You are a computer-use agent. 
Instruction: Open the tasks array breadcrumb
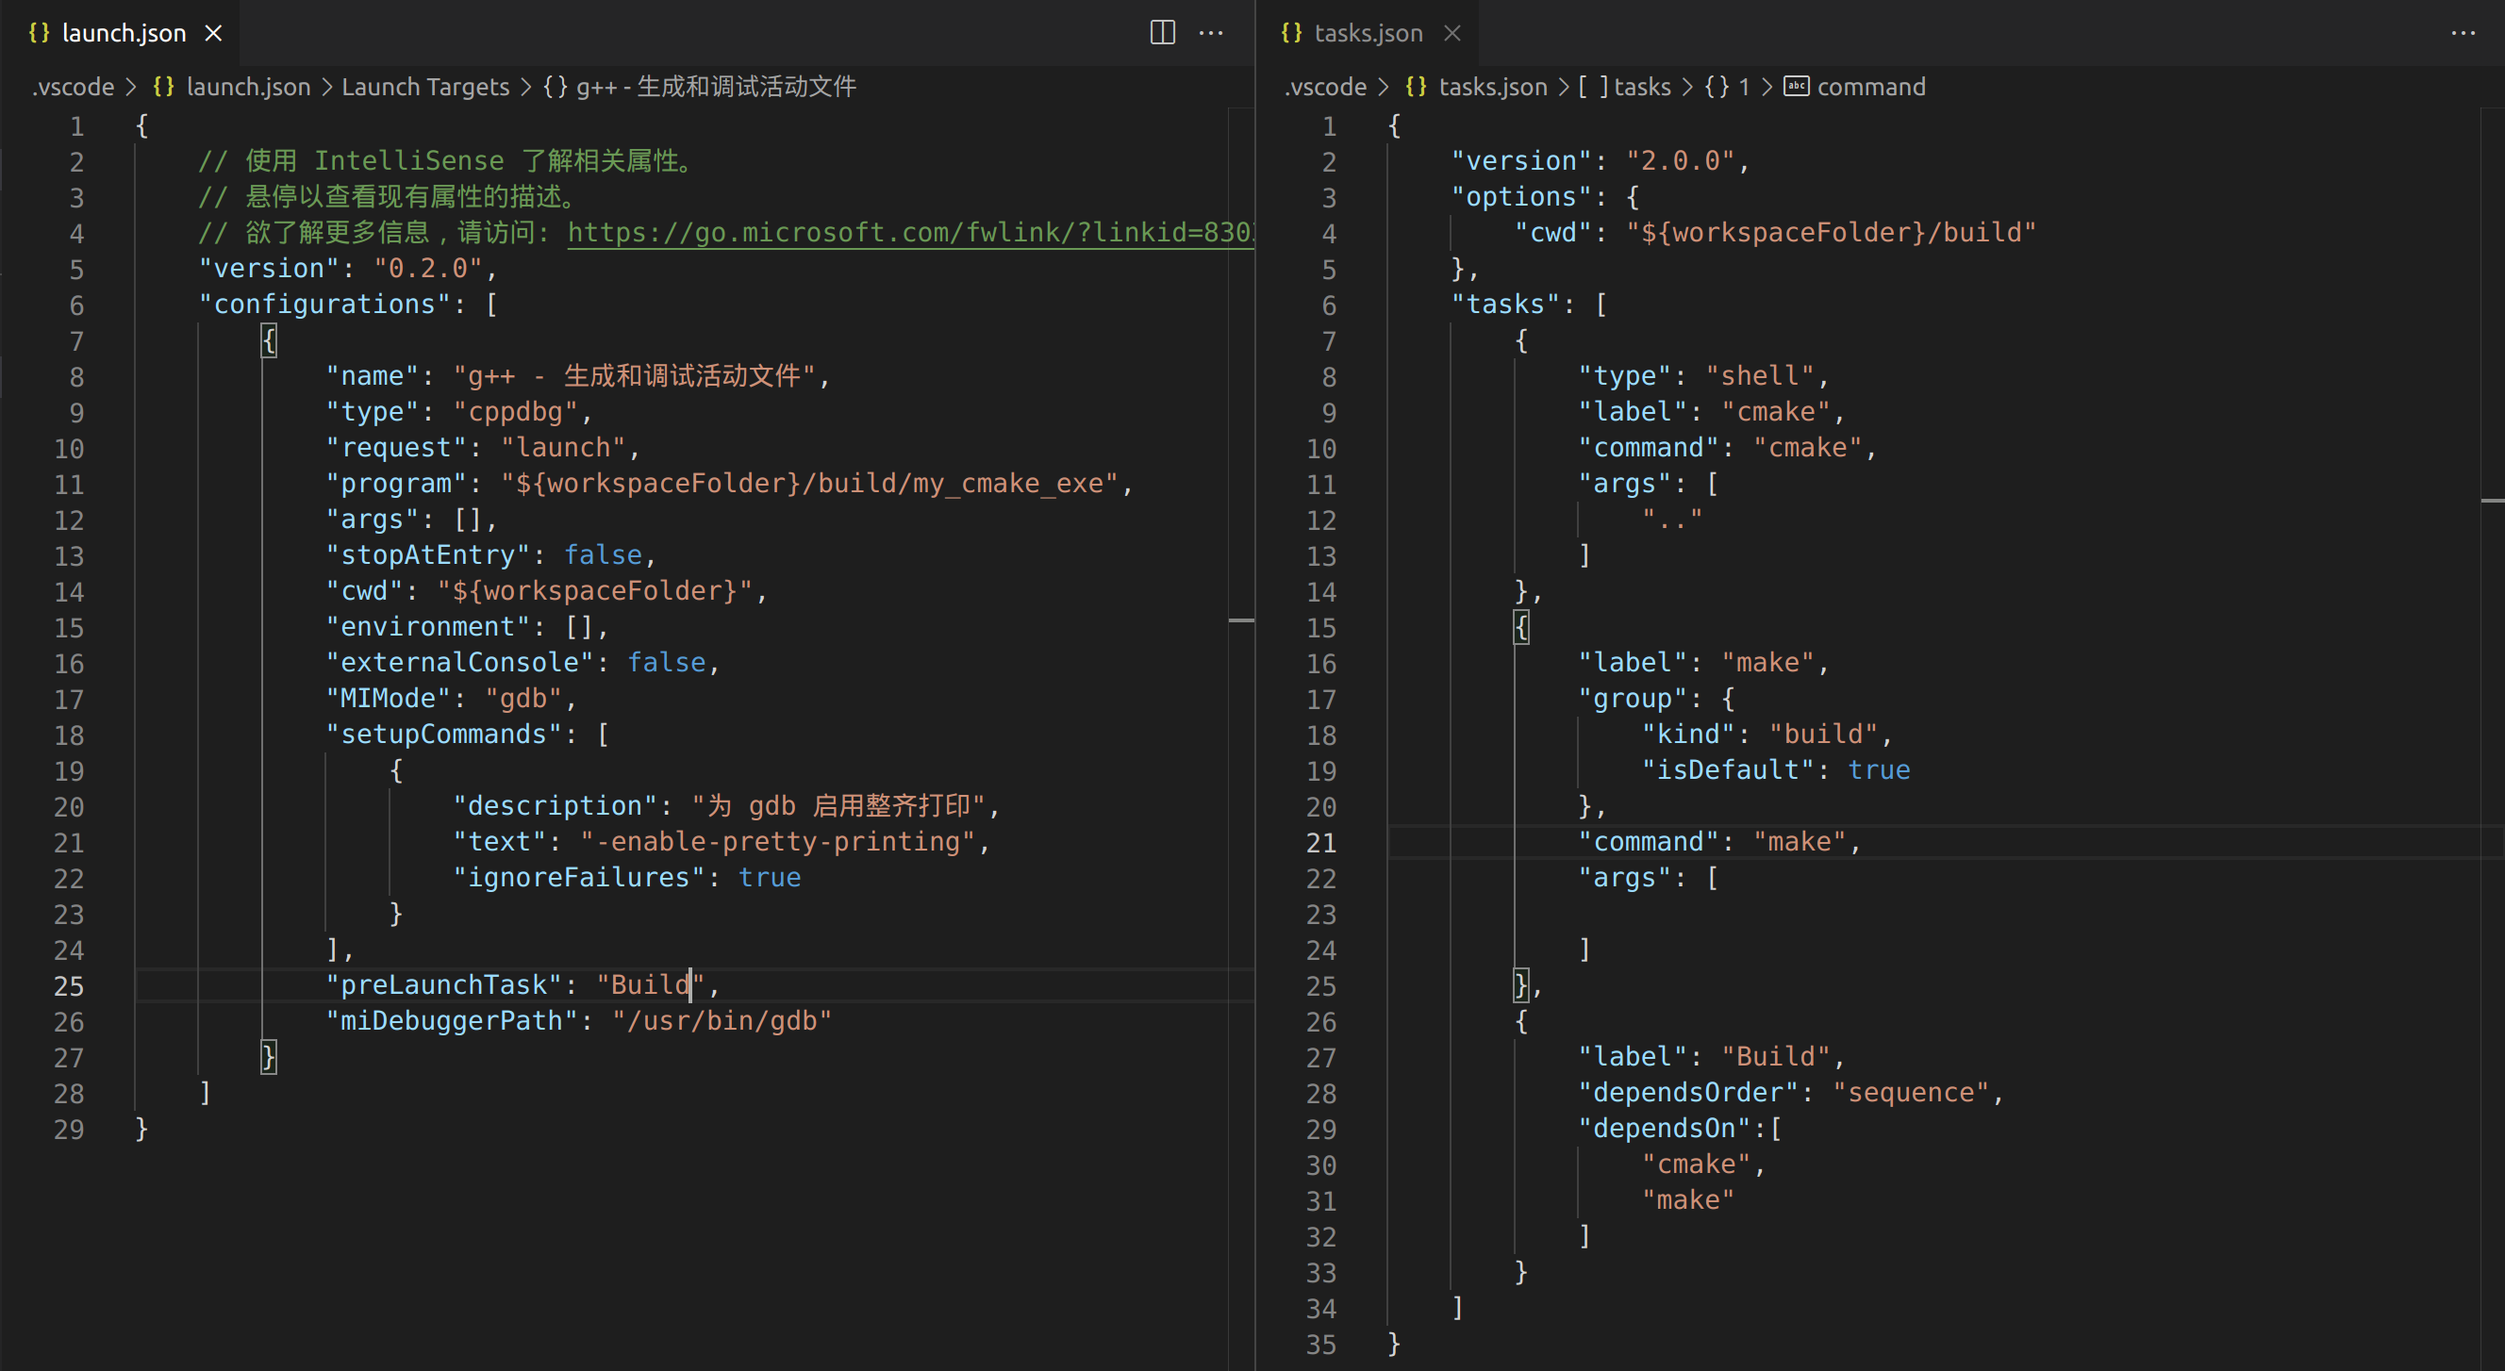(x=1641, y=87)
